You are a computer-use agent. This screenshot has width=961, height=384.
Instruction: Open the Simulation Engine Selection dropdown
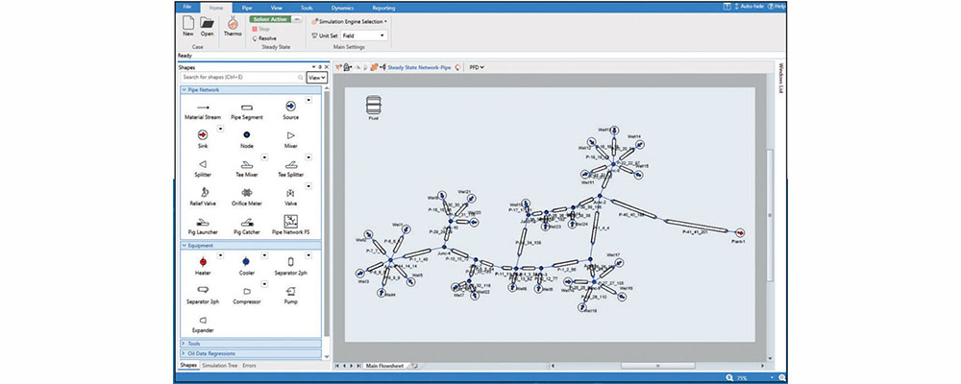(x=349, y=21)
